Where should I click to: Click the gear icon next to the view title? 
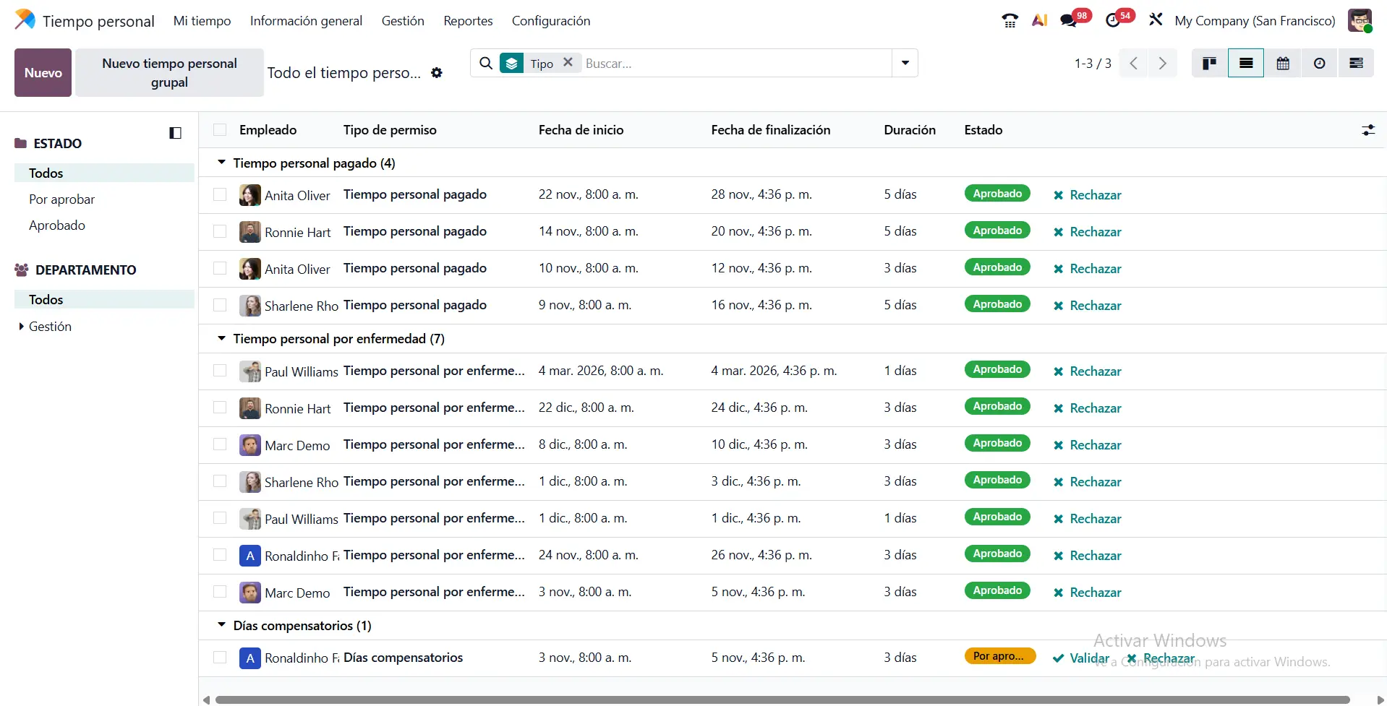(x=436, y=73)
